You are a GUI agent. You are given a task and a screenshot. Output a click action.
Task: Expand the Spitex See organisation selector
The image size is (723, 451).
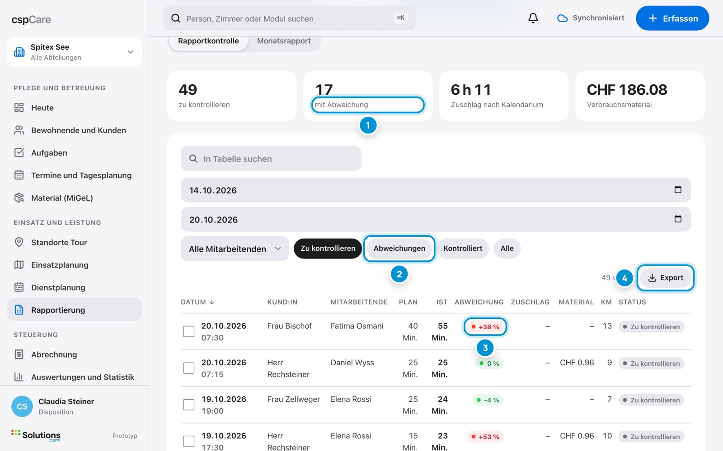[x=74, y=52]
